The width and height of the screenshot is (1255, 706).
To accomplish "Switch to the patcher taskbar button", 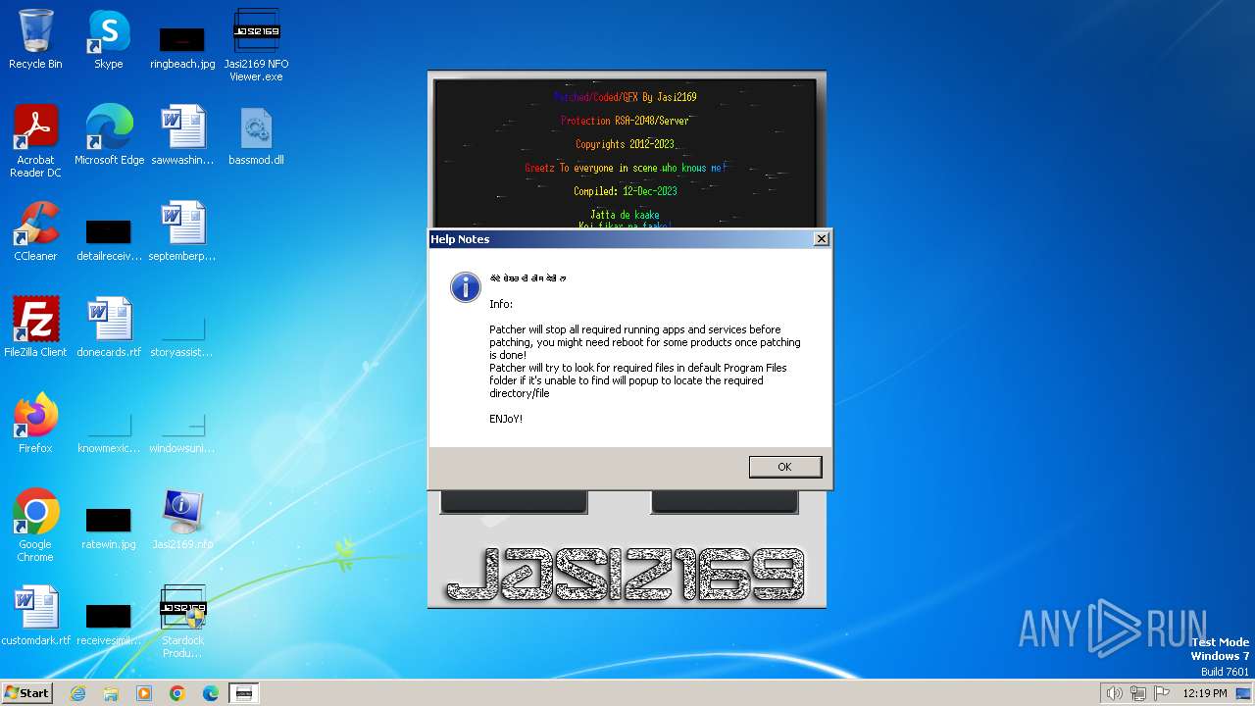I will click(244, 693).
